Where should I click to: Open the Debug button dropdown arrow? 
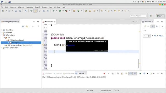point(57,11)
